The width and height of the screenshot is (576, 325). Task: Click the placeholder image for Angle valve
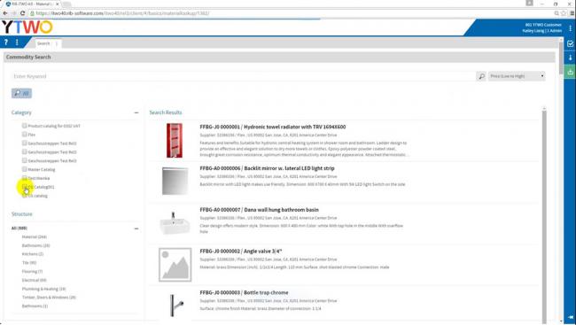click(x=175, y=265)
